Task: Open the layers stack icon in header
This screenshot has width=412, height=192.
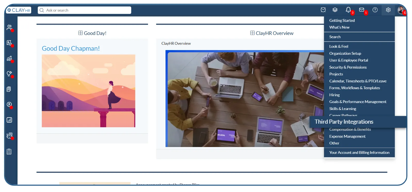Action: (x=335, y=10)
